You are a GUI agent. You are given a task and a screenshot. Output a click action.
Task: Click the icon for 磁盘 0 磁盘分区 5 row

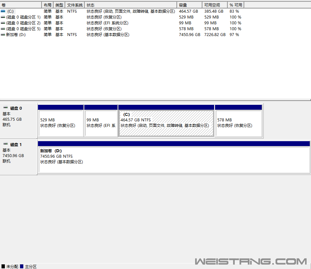coord(3,29)
